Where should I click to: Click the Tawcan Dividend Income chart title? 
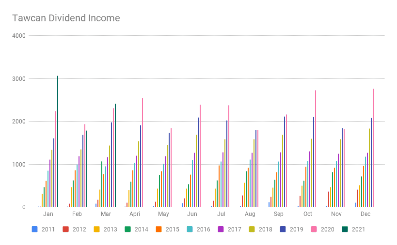tap(66, 18)
